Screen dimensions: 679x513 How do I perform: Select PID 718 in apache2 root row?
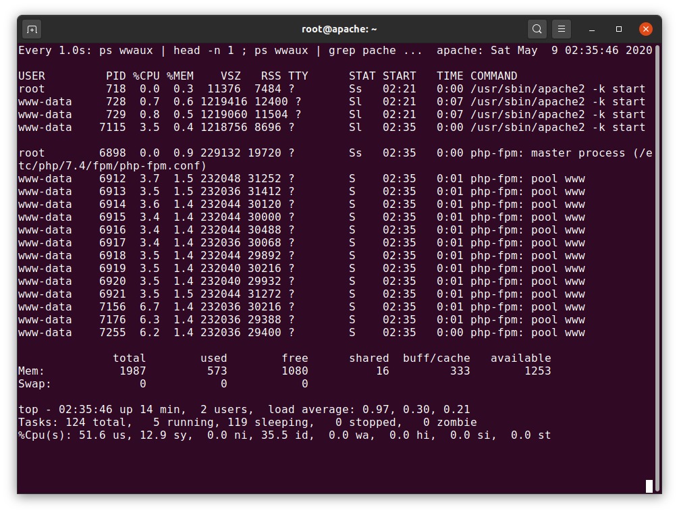(x=115, y=88)
